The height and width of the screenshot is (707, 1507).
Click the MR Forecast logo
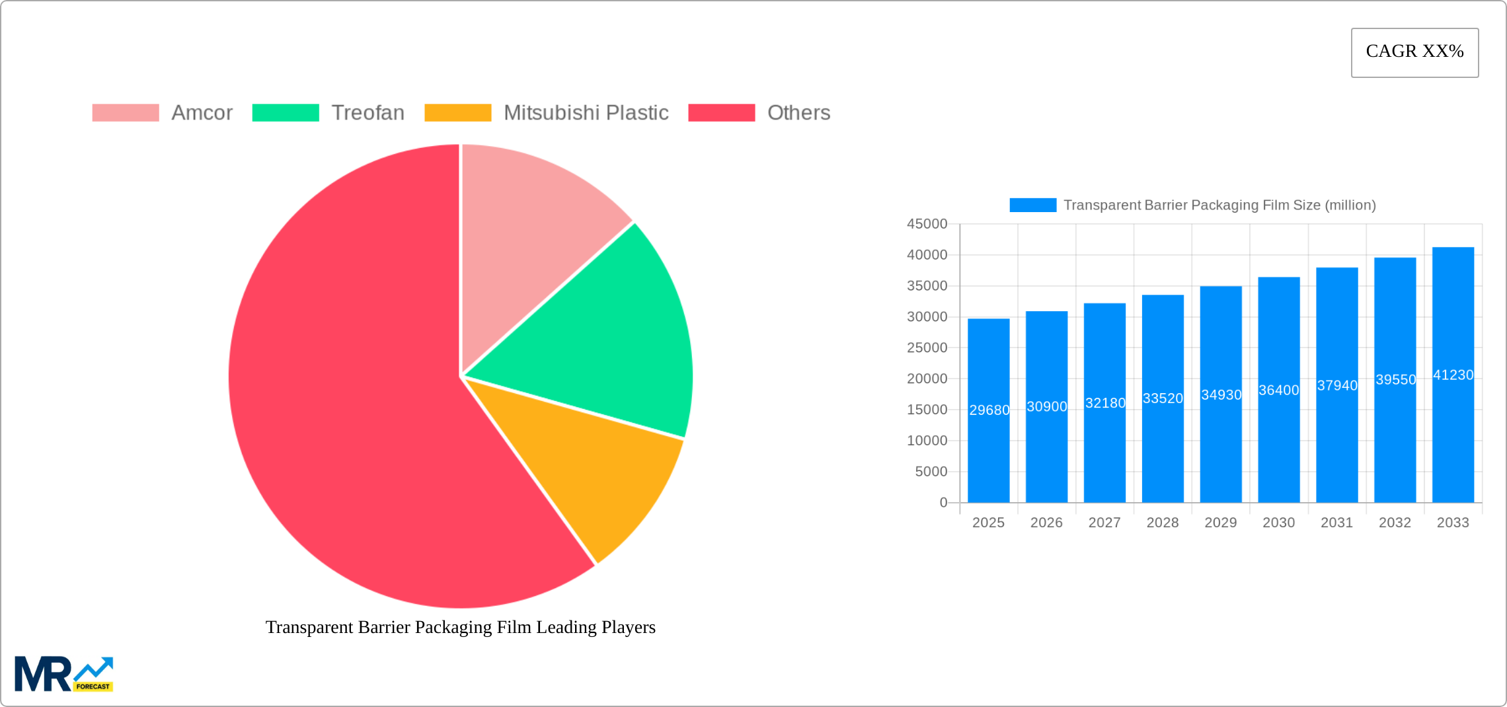coord(63,674)
